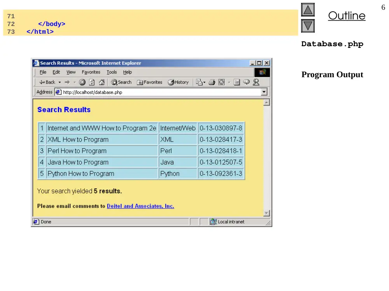The width and height of the screenshot is (389, 291).
Task: Click browser scrollbar down arrow
Action: point(266,213)
